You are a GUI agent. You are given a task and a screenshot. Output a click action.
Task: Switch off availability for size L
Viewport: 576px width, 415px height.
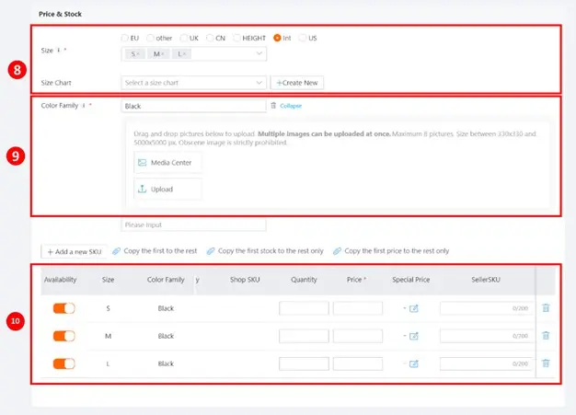point(63,363)
